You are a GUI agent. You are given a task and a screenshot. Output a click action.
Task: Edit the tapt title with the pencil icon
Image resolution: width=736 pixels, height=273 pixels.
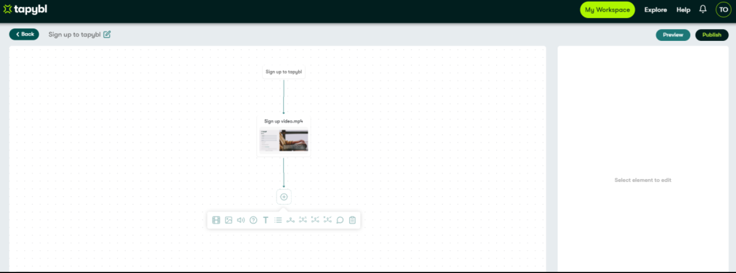(x=107, y=34)
